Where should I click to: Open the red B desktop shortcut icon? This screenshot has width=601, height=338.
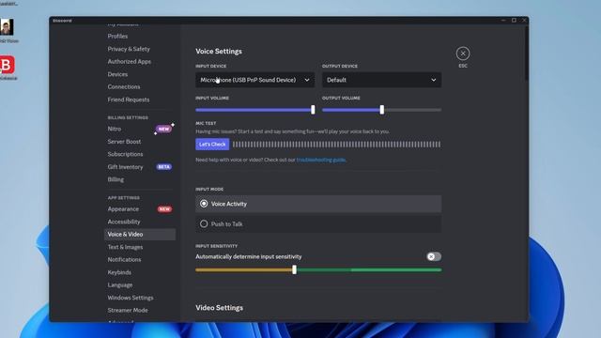pyautogui.click(x=8, y=65)
